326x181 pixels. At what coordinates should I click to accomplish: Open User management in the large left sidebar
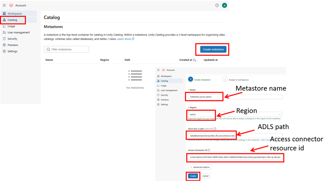(18, 32)
